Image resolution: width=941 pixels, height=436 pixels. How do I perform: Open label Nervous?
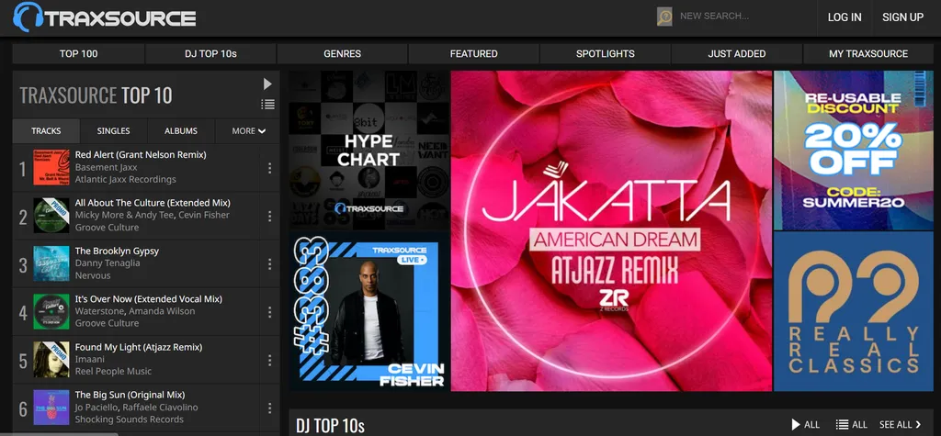pos(93,276)
